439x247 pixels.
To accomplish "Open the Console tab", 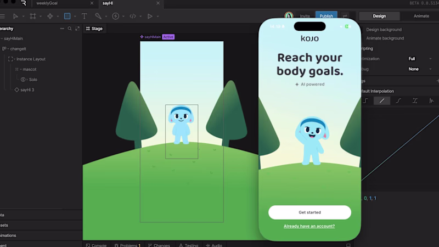I will pos(96,245).
